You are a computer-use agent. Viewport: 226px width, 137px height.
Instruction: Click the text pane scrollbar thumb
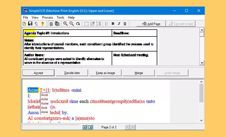click(201, 93)
